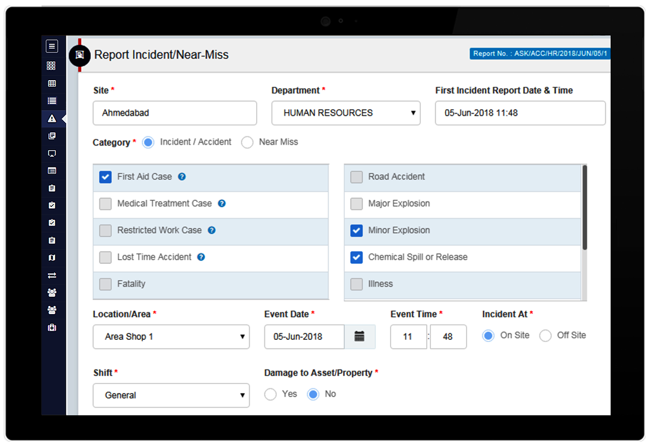Check the Medical Treatment Case checkbox

tap(105, 204)
